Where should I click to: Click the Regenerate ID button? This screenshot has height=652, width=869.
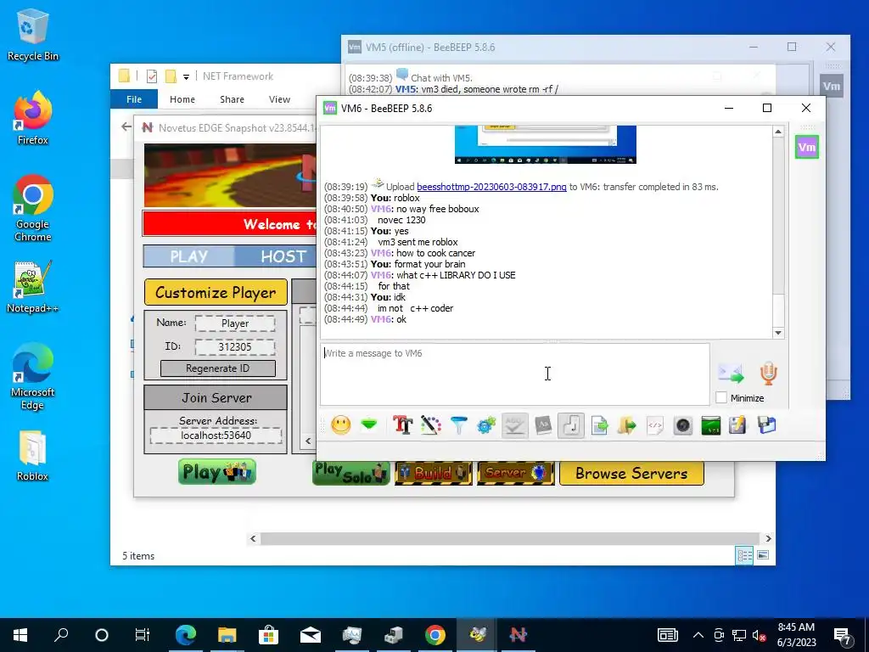218,368
